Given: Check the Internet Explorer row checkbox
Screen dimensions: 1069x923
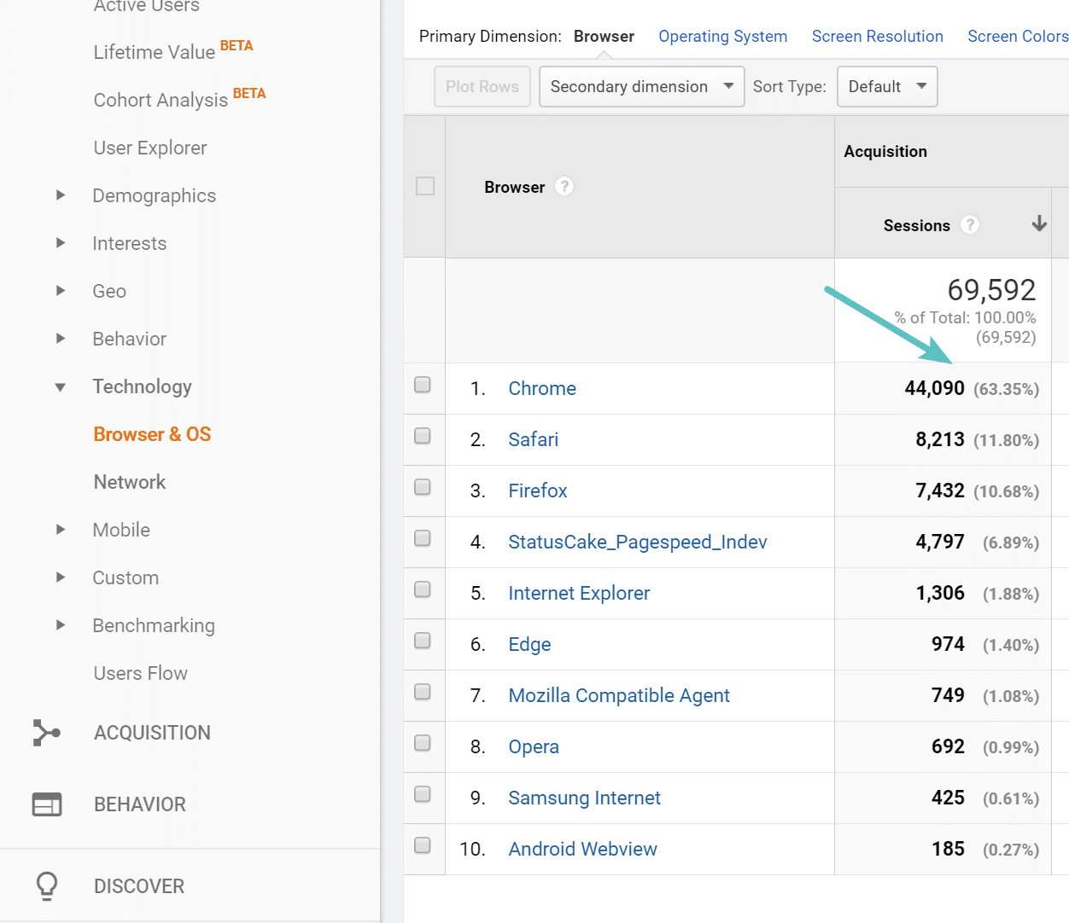Looking at the screenshot, I should 423,589.
